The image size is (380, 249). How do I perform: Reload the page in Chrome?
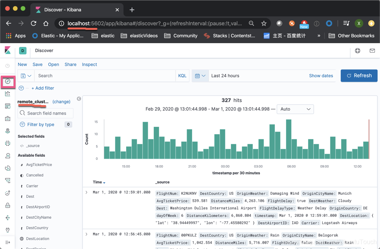point(33,23)
